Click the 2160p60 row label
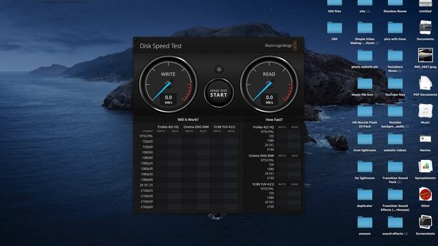The height and width of the screenshot is (246, 438). (x=147, y=207)
